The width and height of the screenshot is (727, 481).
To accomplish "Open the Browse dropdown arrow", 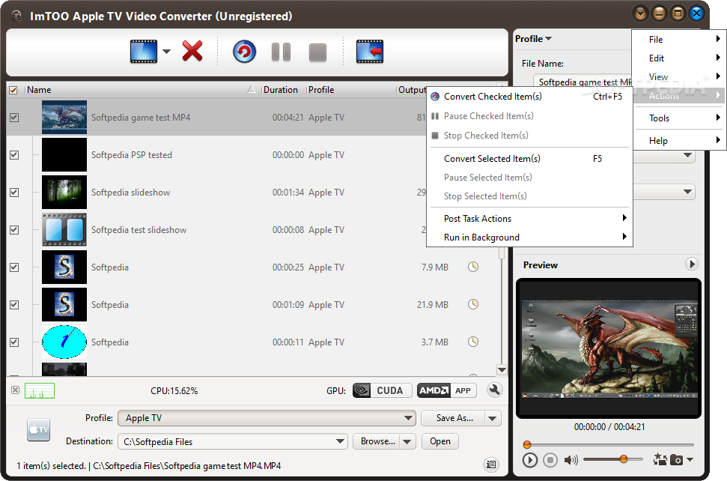I will pos(407,441).
